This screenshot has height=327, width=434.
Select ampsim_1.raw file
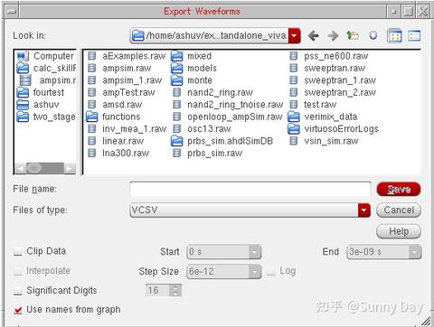[125, 80]
